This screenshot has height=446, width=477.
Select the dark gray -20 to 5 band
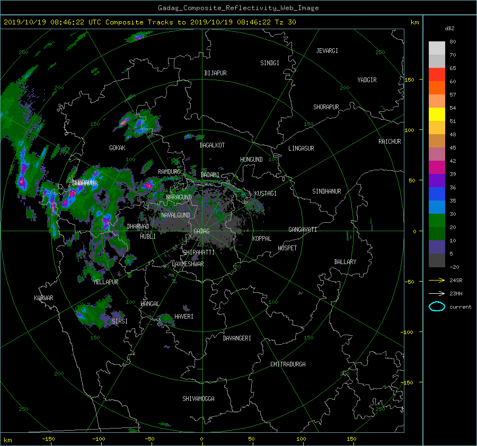[x=437, y=260]
